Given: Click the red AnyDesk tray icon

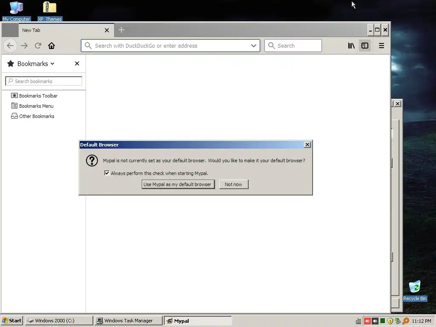Looking at the screenshot, I should 367,321.
